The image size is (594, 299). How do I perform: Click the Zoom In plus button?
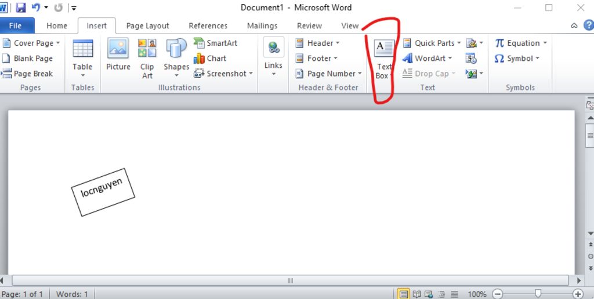tap(578, 294)
